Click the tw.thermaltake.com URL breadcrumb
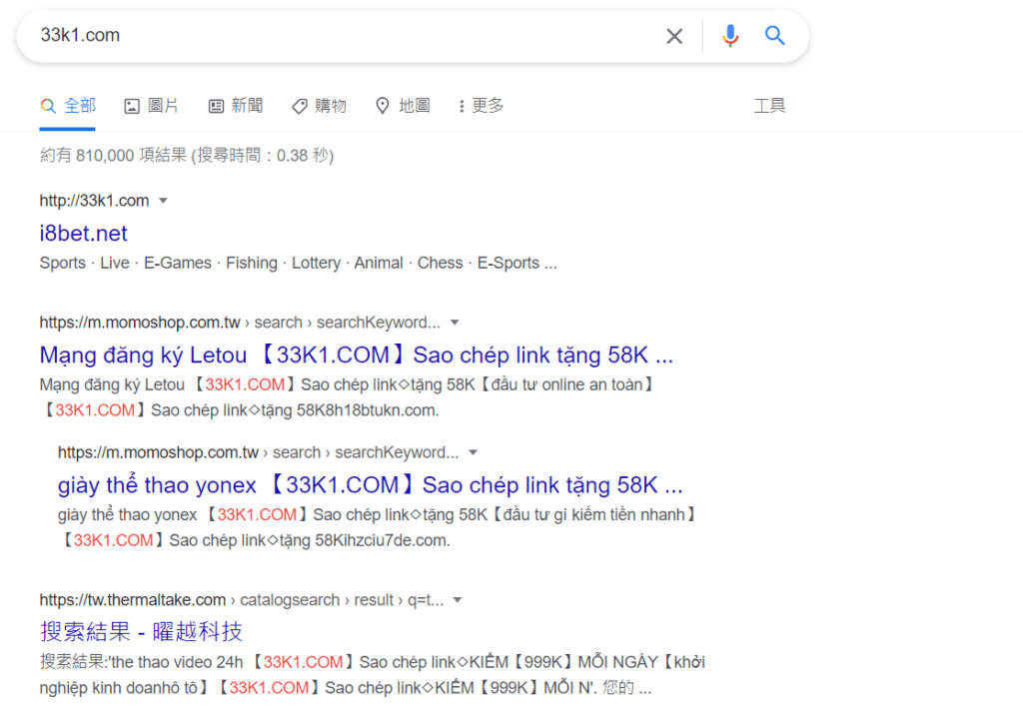Viewport: 1023px width, 709px height. pyautogui.click(x=133, y=600)
